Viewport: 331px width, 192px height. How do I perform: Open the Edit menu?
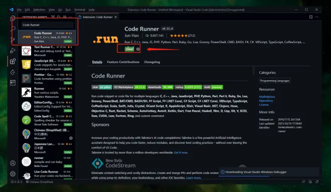27,10
